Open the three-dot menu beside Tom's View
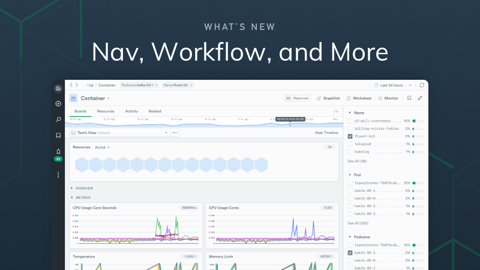This screenshot has width=480, height=270. [x=174, y=133]
